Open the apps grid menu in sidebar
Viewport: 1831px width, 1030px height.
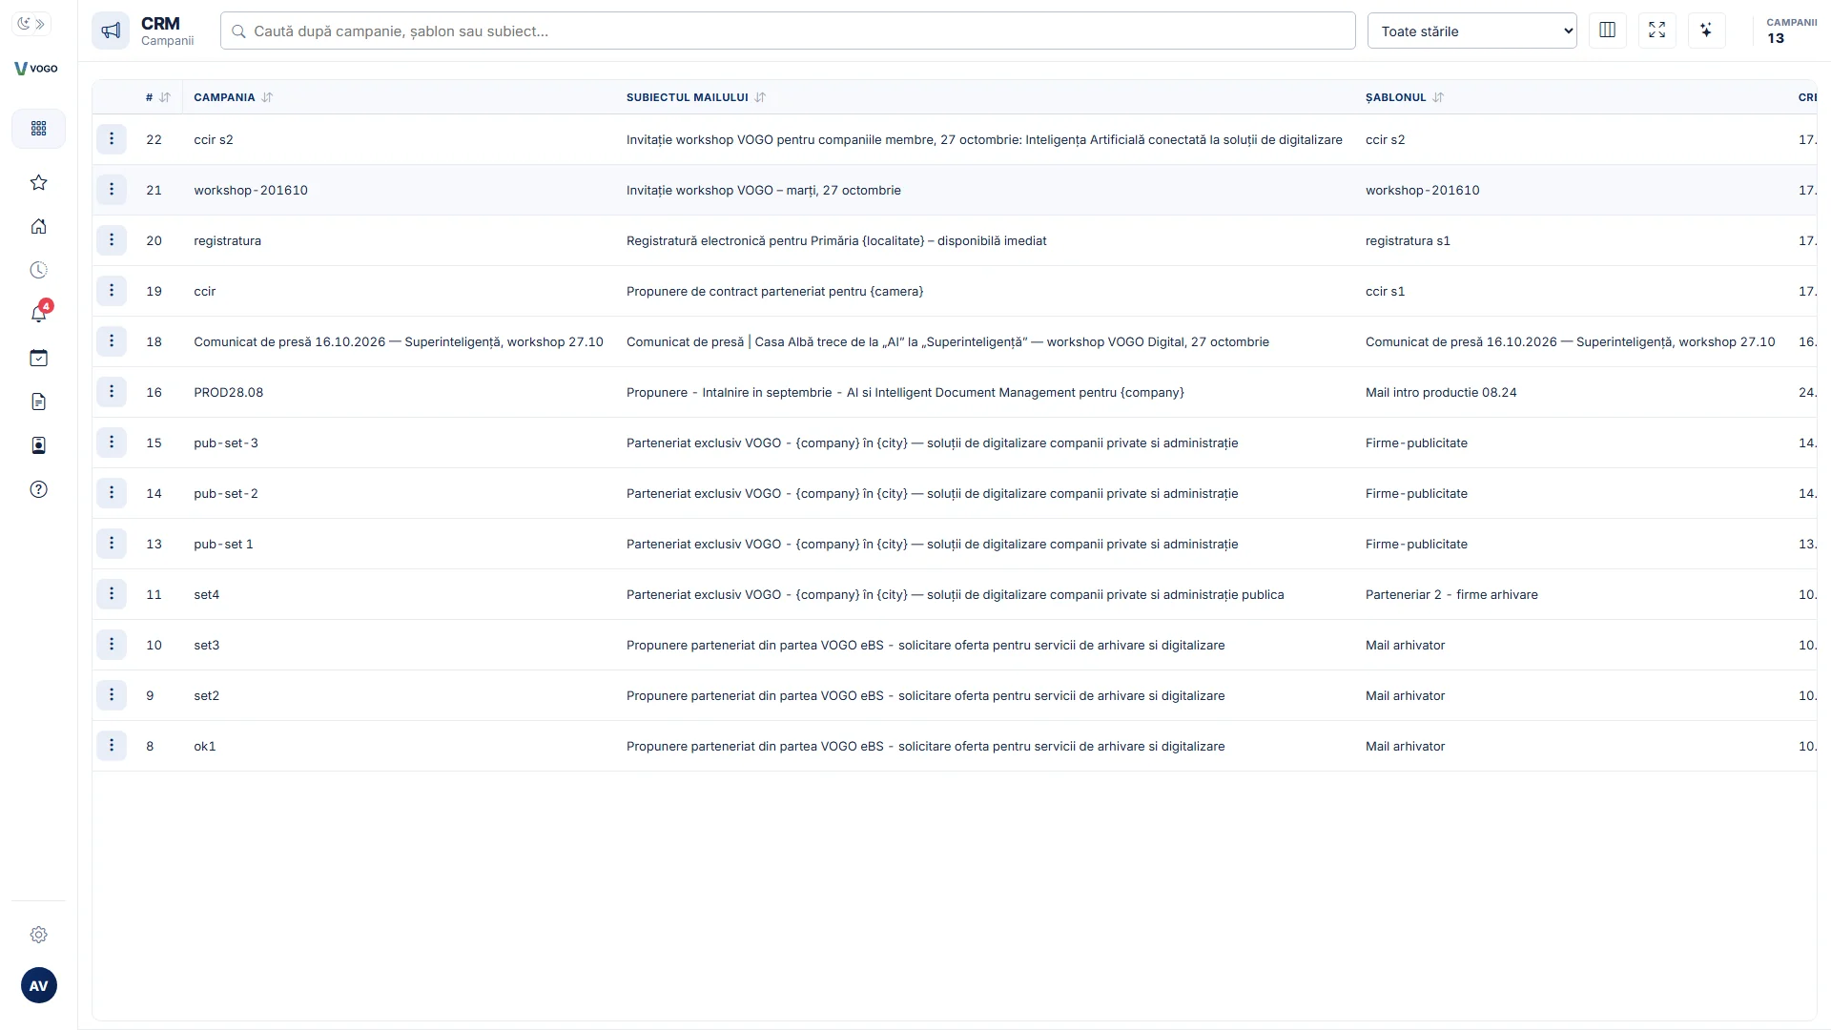(x=38, y=129)
